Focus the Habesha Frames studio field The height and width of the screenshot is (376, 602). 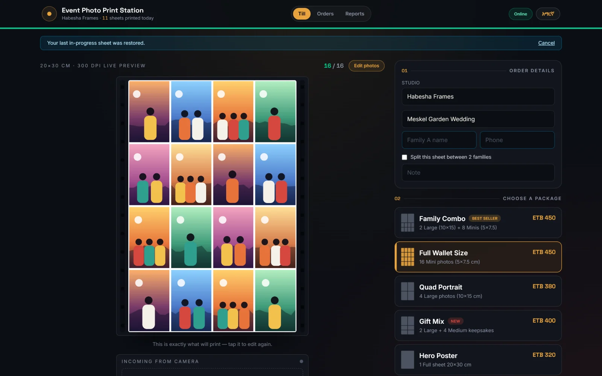pyautogui.click(x=478, y=97)
